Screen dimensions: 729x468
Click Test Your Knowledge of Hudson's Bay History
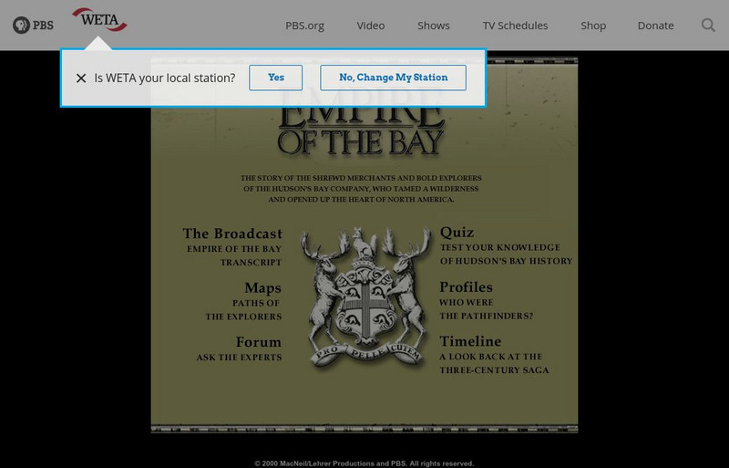tap(507, 255)
